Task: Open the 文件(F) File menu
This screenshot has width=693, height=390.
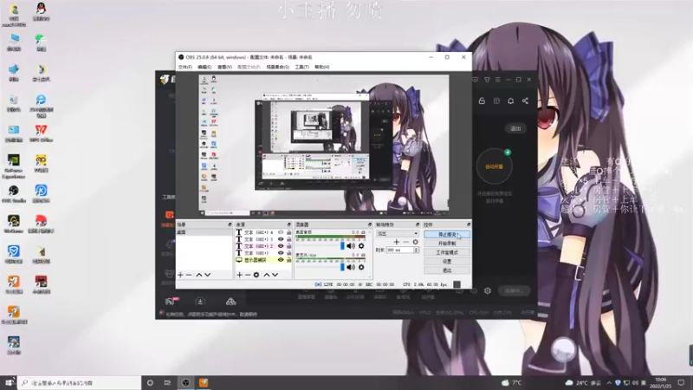Action: pyautogui.click(x=185, y=68)
